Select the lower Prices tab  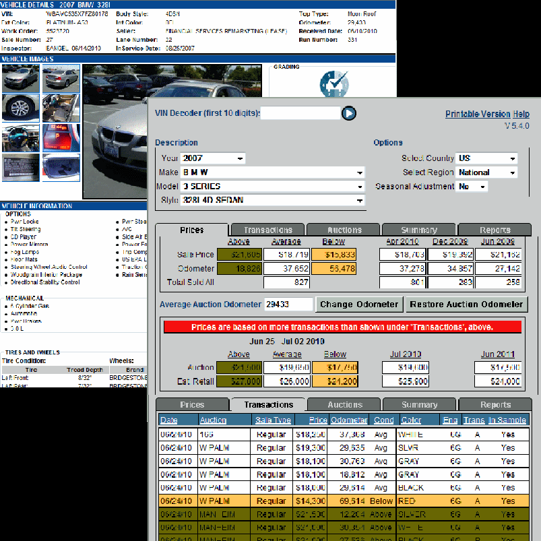pos(192,404)
